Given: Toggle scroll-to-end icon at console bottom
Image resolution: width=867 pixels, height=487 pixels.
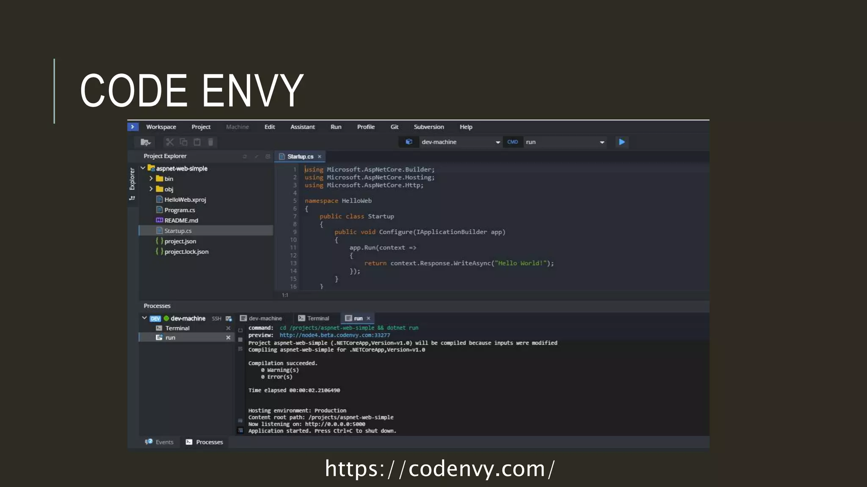Looking at the screenshot, I should [x=240, y=430].
